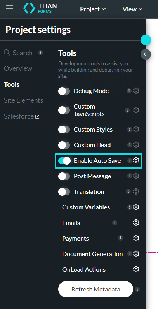The image size is (158, 309).
Task: Open the Emails gear settings
Action: pyautogui.click(x=136, y=223)
